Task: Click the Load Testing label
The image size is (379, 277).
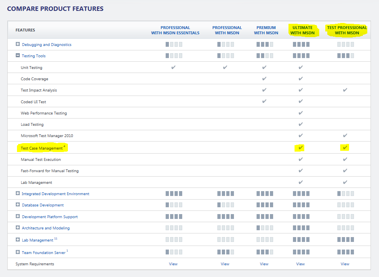Action: 32,125
